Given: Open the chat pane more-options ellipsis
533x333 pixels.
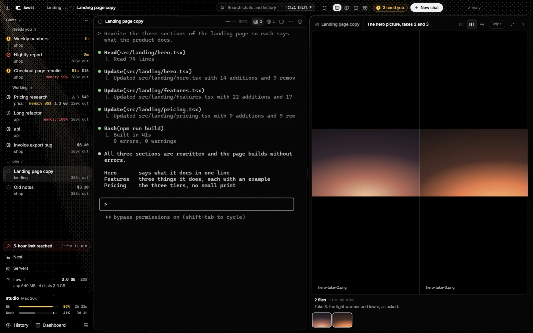Looking at the screenshot, I should pos(291,22).
